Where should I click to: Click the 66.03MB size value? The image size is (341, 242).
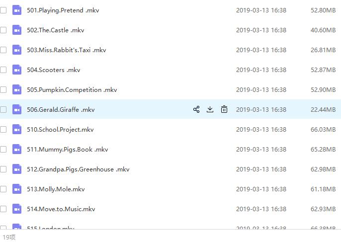(323, 129)
